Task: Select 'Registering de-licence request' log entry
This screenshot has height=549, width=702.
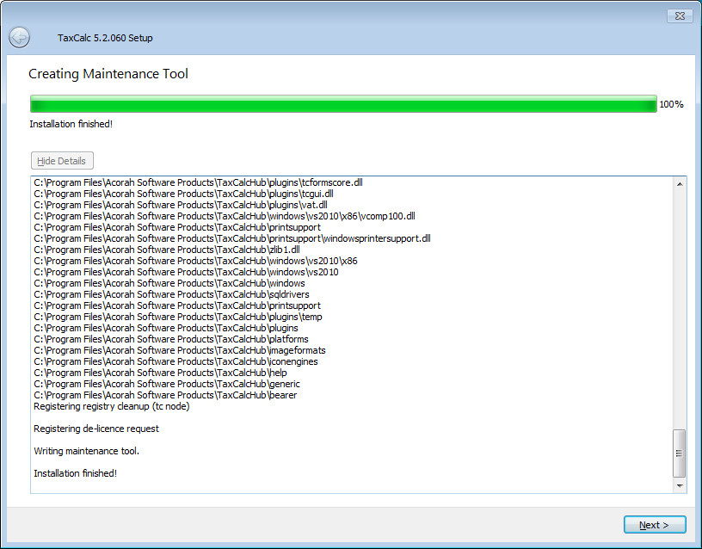Action: pyautogui.click(x=96, y=429)
